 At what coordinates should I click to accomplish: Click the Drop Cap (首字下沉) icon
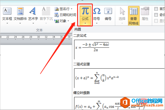(x=46, y=11)
